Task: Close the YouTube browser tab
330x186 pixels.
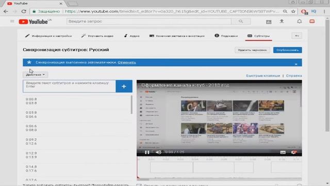Action: (x=61, y=4)
